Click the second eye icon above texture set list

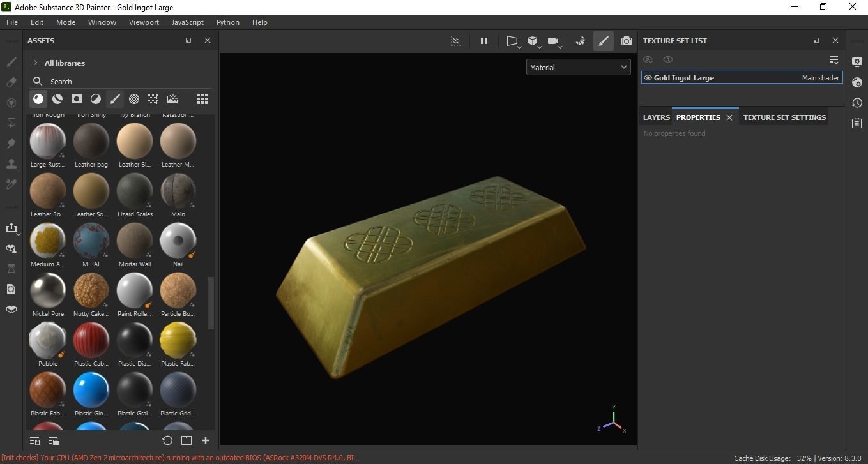click(668, 59)
